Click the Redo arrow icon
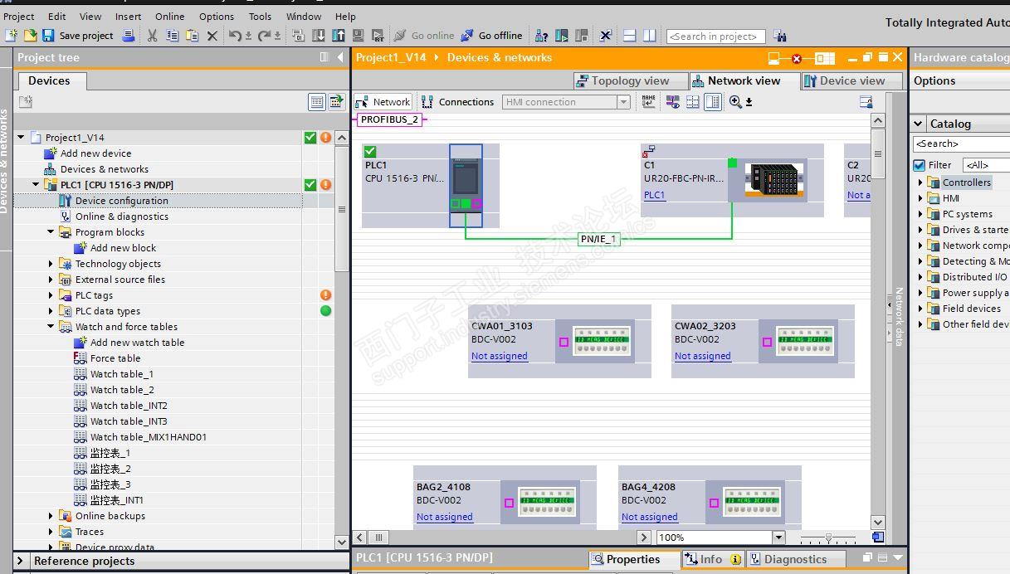Viewport: 1010px width, 574px height. (265, 36)
